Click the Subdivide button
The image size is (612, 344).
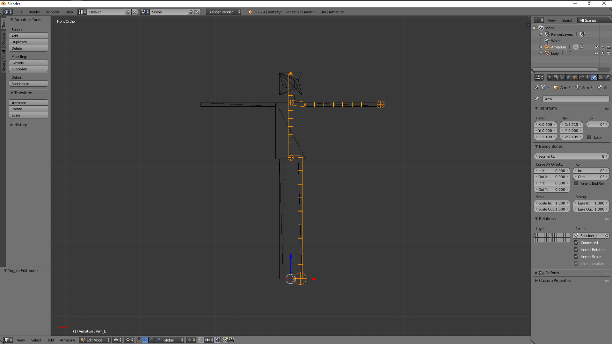coord(28,69)
